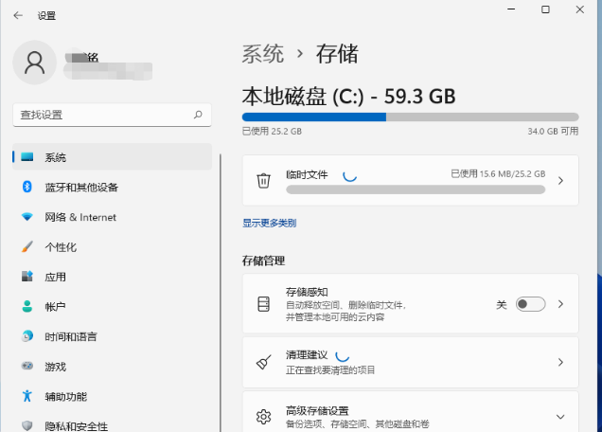Open 帐户 accounts settings
The image size is (602, 432).
(x=55, y=307)
